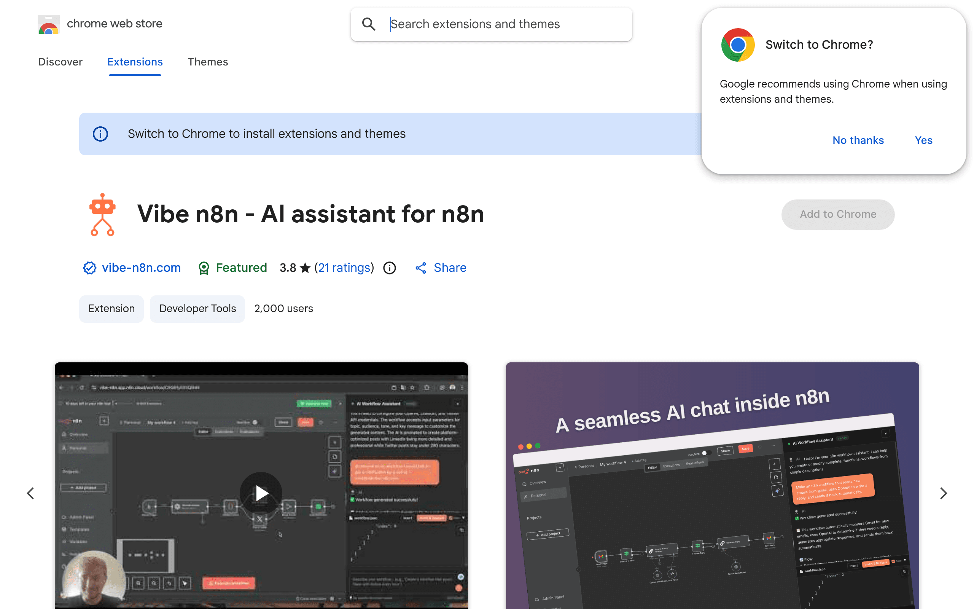Click the Vibe n8n robot icon
Image resolution: width=974 pixels, height=609 pixels.
(x=103, y=214)
